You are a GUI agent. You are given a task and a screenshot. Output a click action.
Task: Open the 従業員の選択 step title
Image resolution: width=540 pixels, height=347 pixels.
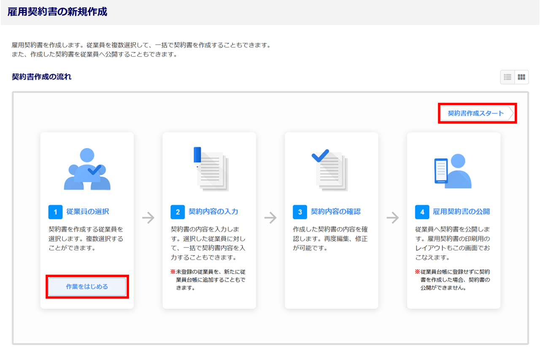pyautogui.click(x=87, y=212)
